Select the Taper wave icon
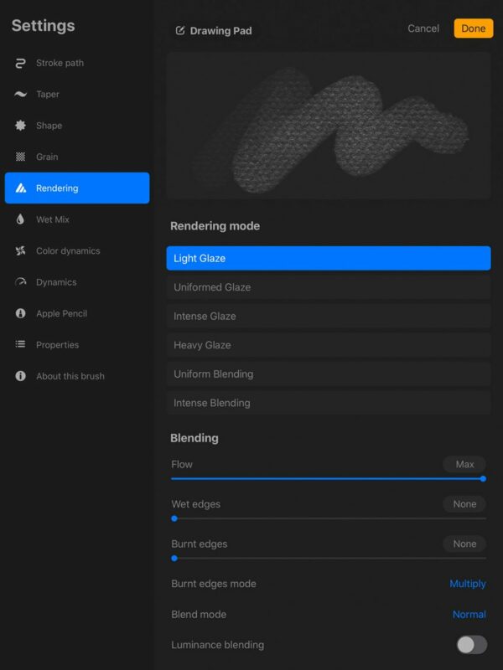 (20, 95)
